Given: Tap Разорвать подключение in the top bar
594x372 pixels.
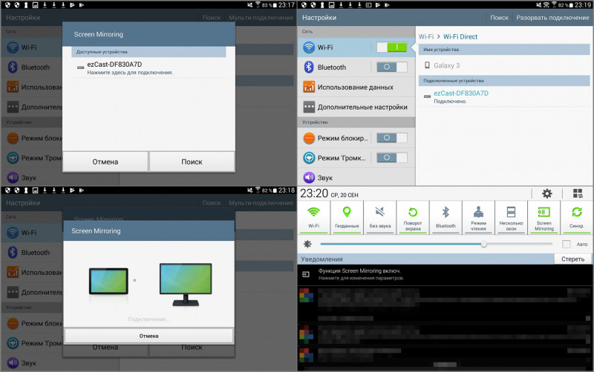Looking at the screenshot, I should point(552,17).
